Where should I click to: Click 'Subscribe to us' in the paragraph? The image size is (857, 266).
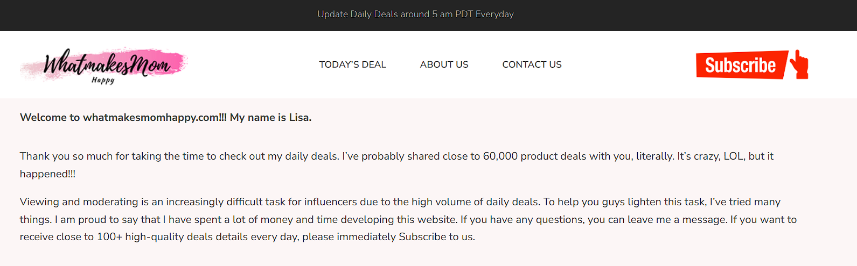436,237
